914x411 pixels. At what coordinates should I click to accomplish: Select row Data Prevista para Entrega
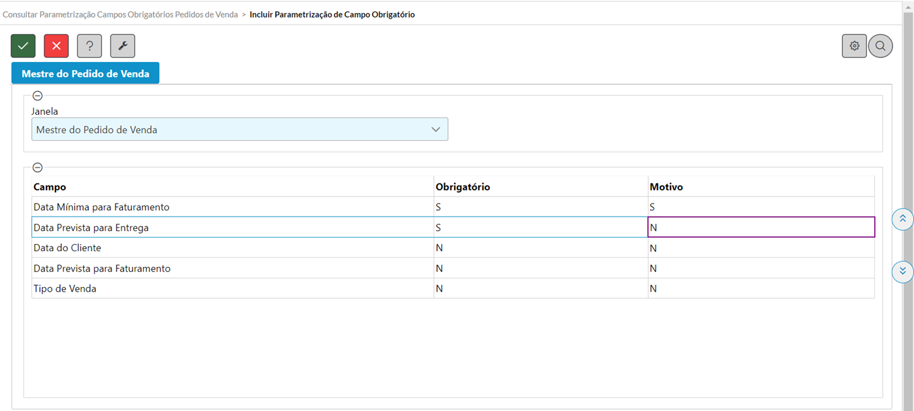pos(453,227)
